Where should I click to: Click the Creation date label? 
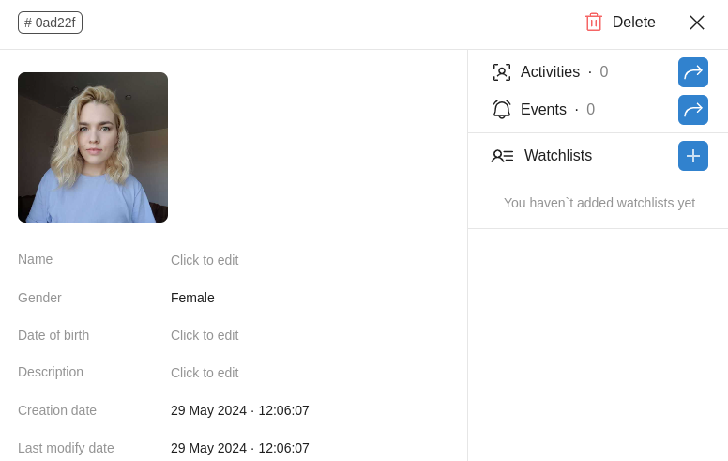pos(57,410)
